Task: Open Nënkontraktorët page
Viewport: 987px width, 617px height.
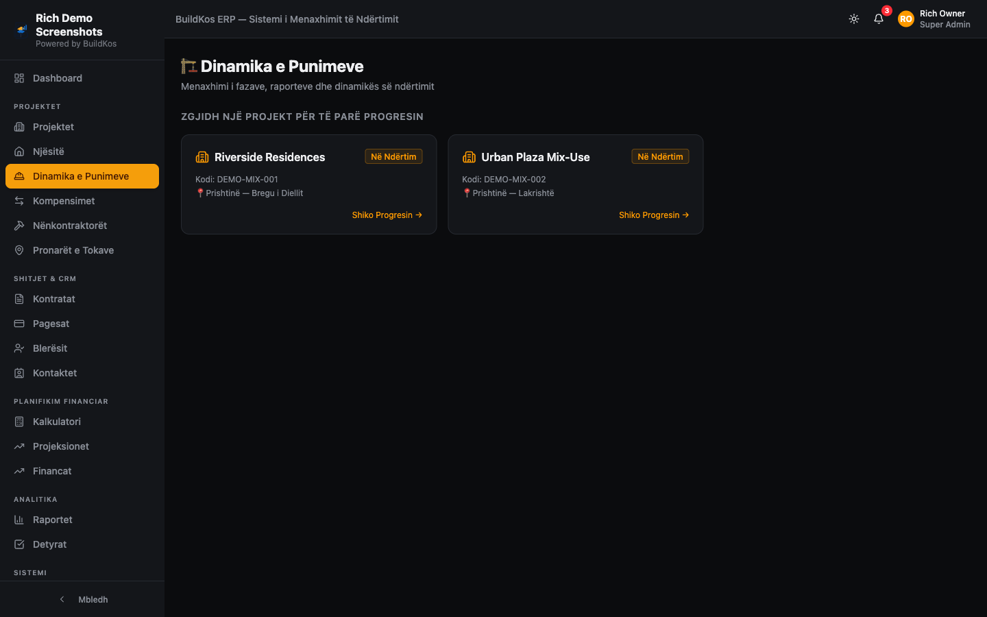Action: (x=82, y=226)
